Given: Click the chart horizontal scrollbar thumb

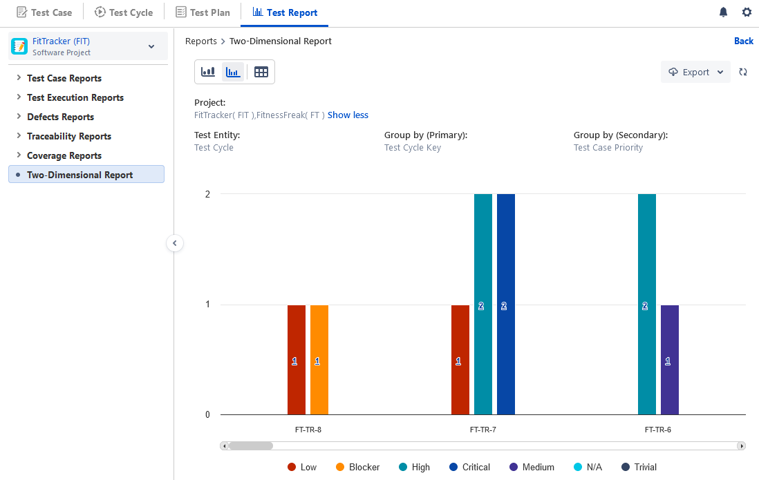Looking at the screenshot, I should 251,445.
